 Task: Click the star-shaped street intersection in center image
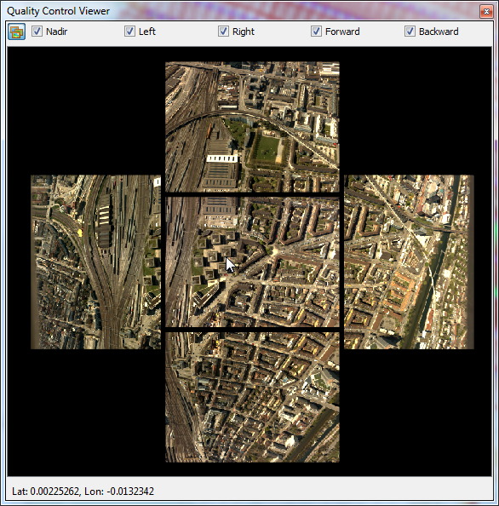tap(274, 250)
